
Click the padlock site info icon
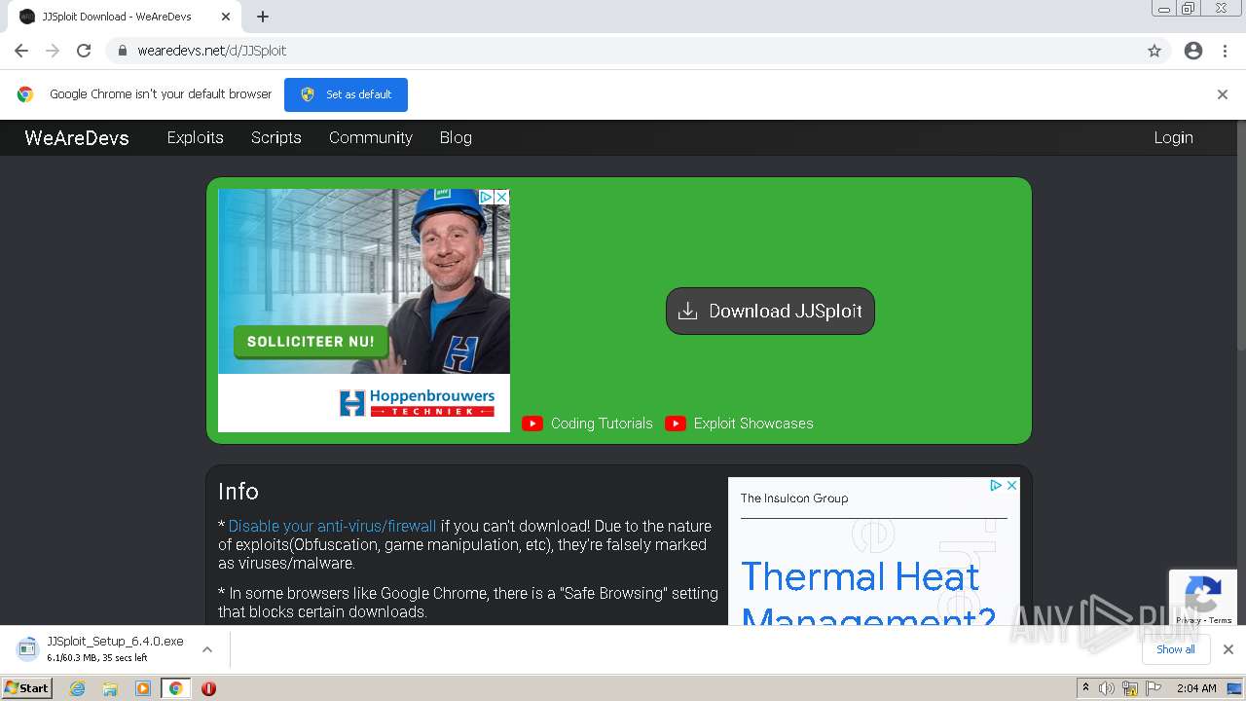[x=122, y=51]
